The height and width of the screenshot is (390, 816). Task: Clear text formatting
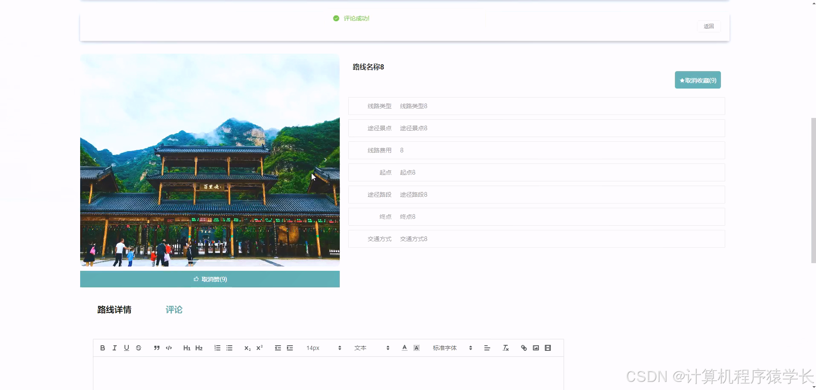(x=505, y=348)
